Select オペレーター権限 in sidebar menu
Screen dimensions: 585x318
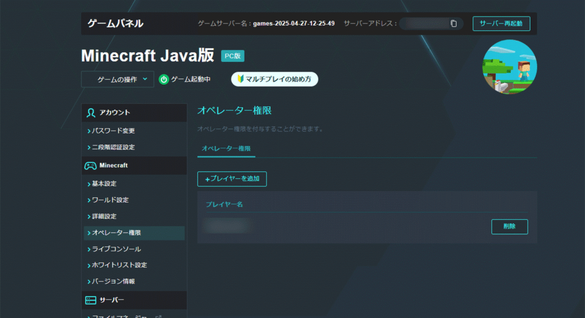click(x=134, y=233)
